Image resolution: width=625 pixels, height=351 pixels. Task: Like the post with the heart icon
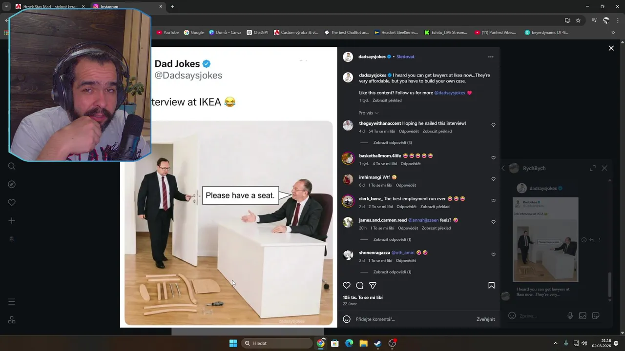(347, 285)
